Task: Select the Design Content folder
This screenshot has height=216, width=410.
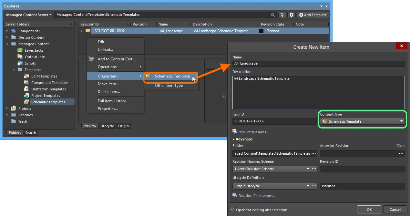Action: click(31, 37)
